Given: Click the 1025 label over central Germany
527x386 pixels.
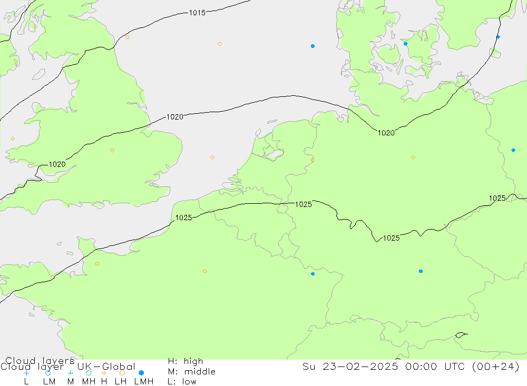Looking at the screenshot, I should tap(392, 238).
